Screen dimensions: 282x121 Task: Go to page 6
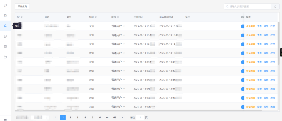(x=100, y=117)
